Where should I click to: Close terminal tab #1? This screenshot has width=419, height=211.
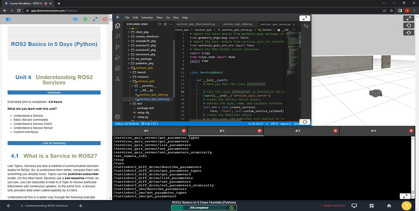pyautogui.click(x=183, y=131)
